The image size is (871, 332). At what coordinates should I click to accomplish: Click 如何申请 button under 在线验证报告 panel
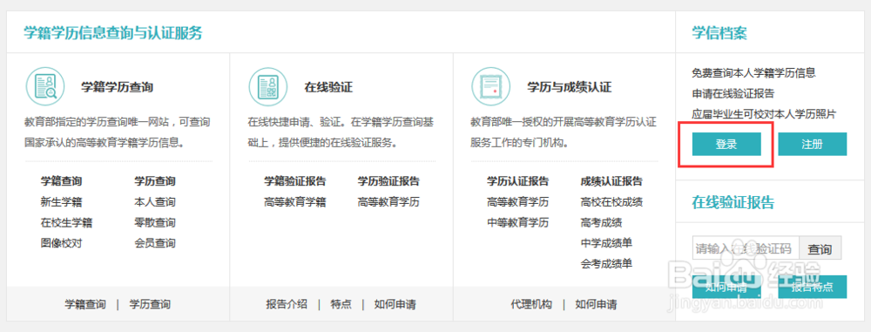[x=726, y=287]
